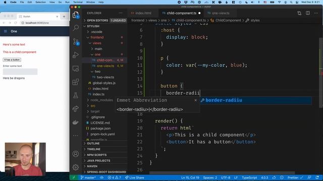This screenshot has height=181, width=323.
Task: Split the editor to the right
Action: [307, 13]
